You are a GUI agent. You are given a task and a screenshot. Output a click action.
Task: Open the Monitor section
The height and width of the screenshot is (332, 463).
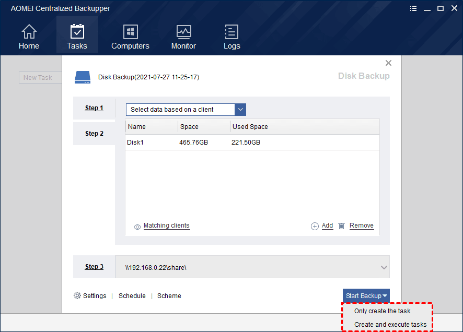(183, 37)
